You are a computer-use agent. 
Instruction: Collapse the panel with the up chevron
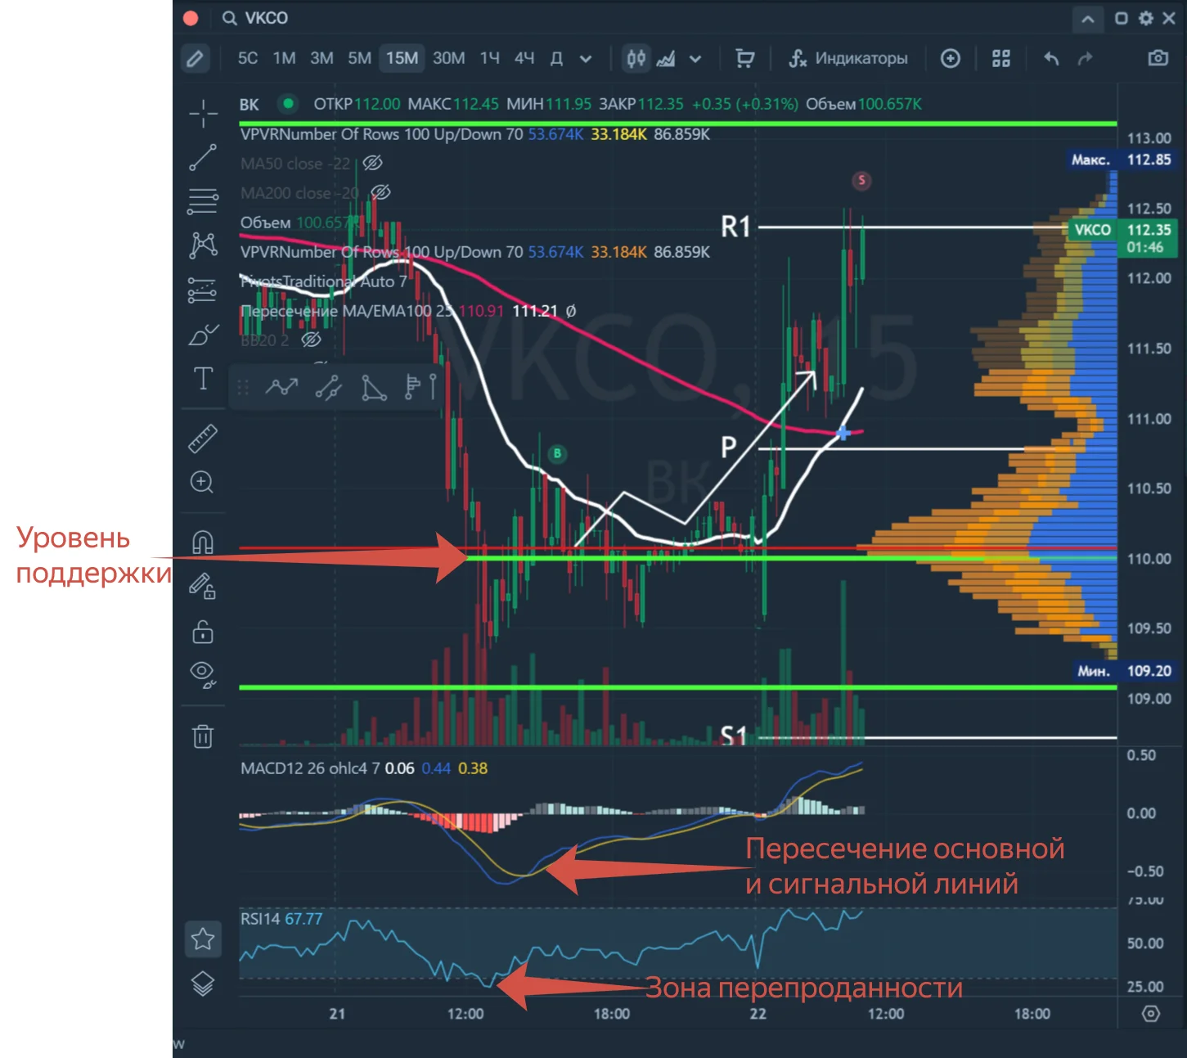1087,19
